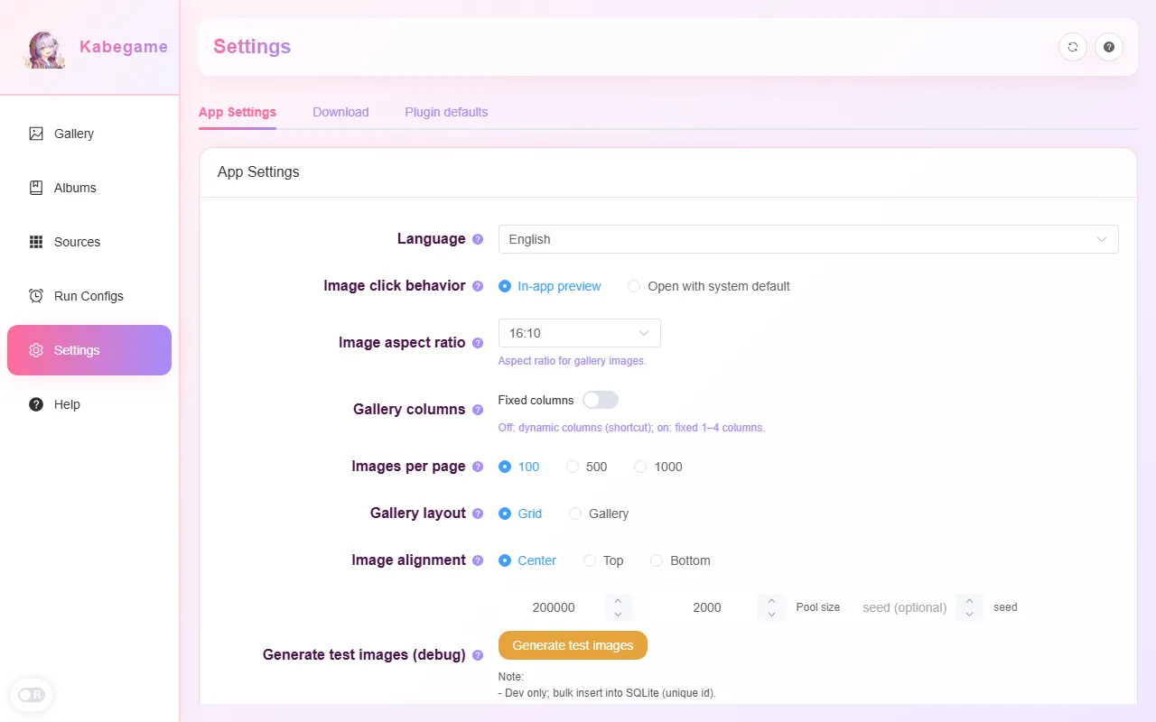
Task: Decrease the Pool size value
Action: pos(771,615)
